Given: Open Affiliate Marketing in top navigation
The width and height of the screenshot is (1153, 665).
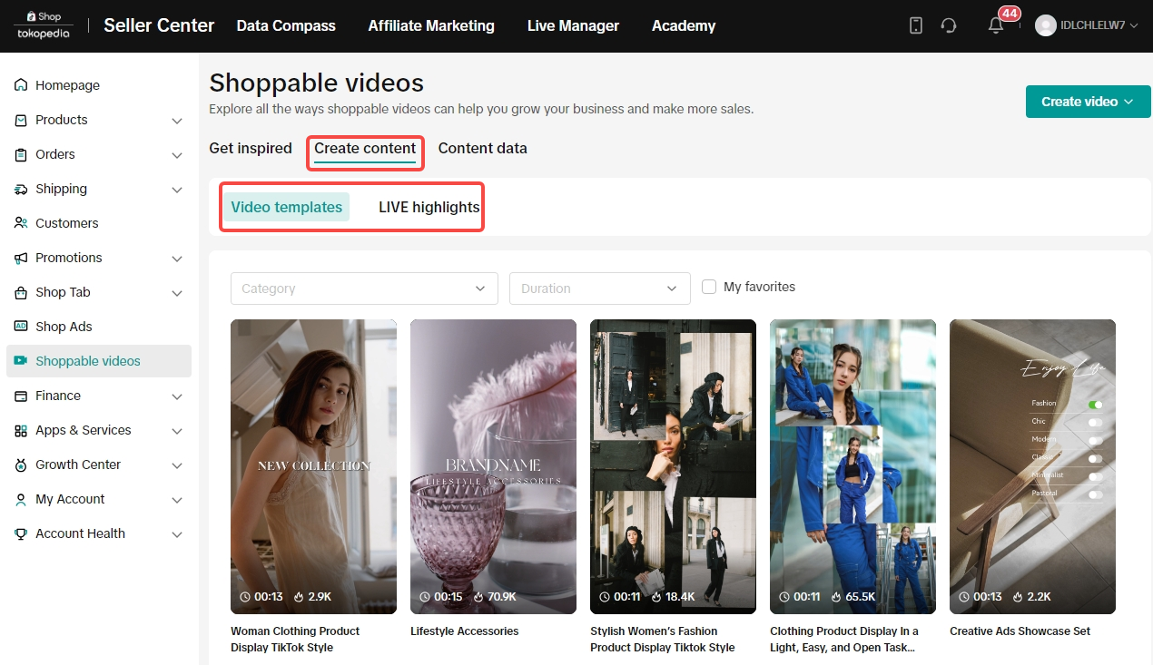Looking at the screenshot, I should click(x=431, y=25).
